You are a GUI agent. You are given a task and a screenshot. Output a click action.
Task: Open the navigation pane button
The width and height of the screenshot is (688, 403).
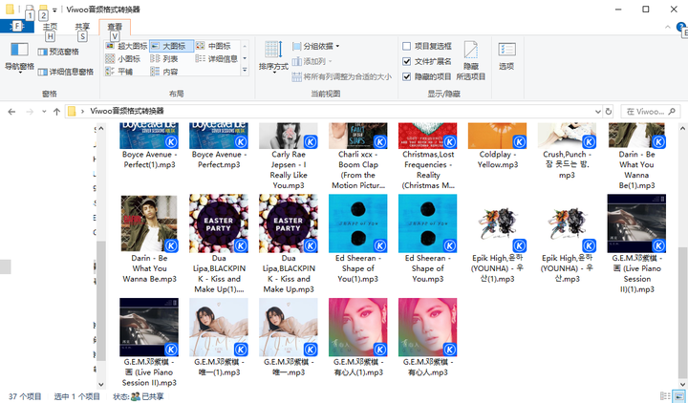pyautogui.click(x=19, y=57)
